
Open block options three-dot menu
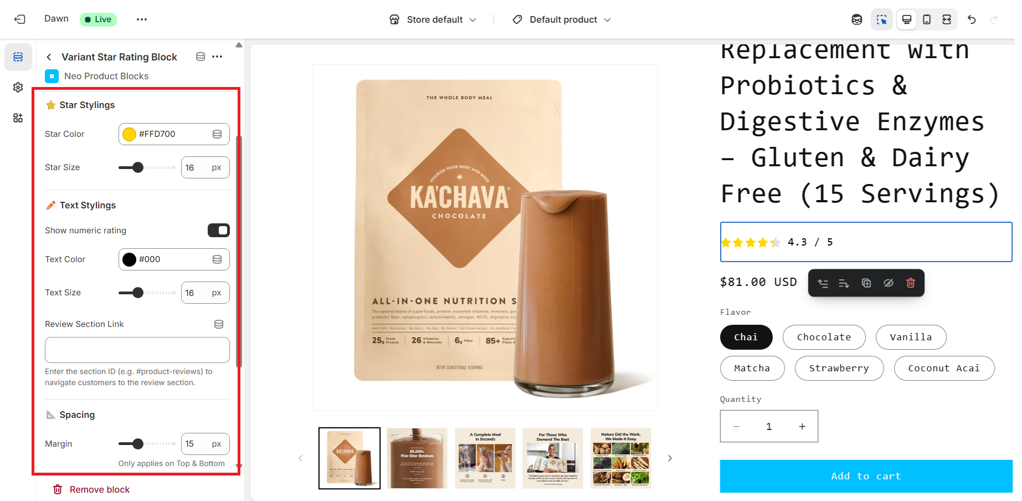click(x=217, y=57)
